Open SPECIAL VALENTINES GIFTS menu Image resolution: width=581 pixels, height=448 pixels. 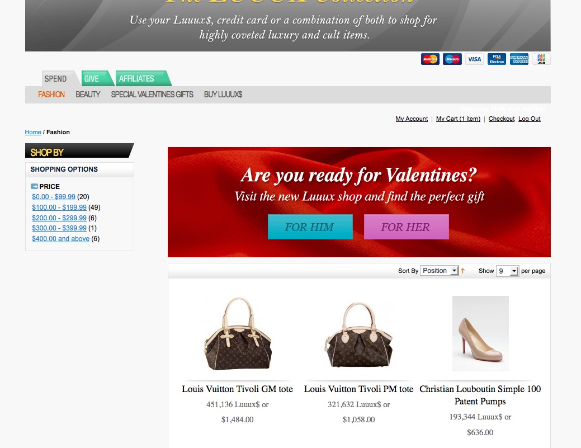[x=152, y=95]
